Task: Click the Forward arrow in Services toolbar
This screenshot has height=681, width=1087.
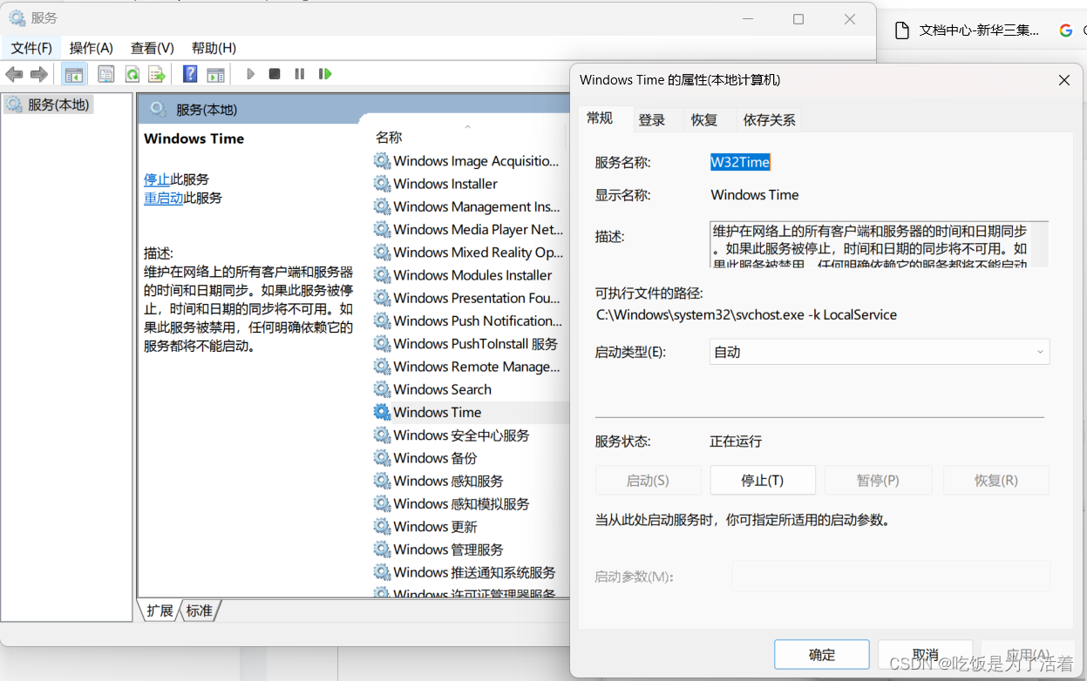Action: [39, 74]
